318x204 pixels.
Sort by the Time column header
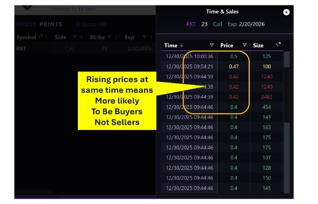coord(171,46)
